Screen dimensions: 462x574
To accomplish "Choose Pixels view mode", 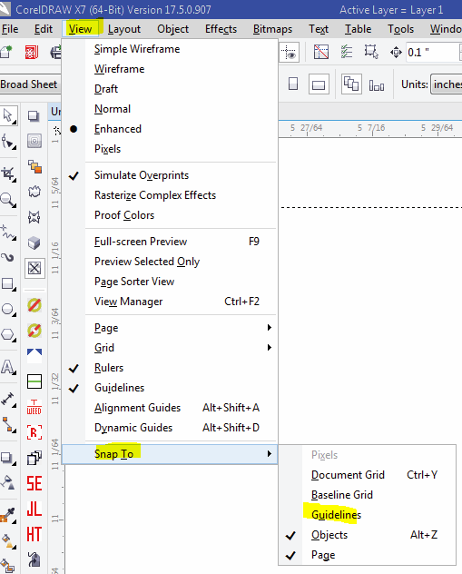I will (170, 149).
